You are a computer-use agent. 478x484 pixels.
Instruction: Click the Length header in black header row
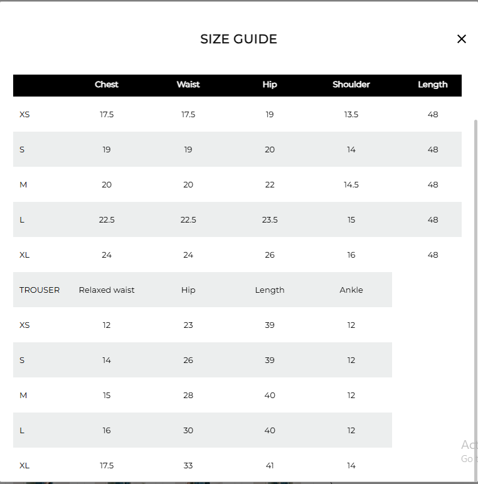433,85
